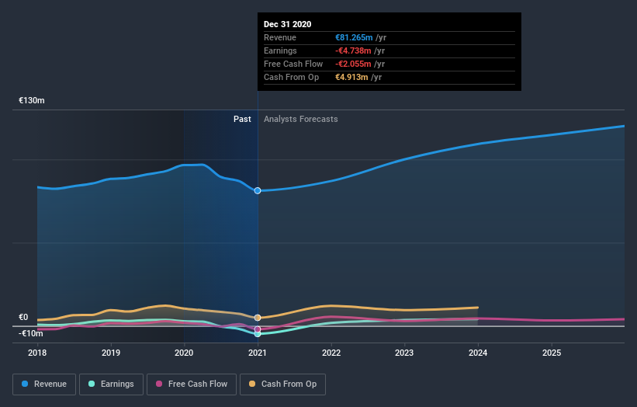Screen dimensions: 637x407
Task: Click the -€4.738m earnings value
Action: click(353, 50)
